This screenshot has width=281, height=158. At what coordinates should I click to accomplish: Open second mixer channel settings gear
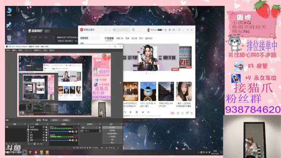click(76, 140)
